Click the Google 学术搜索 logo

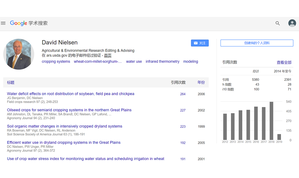click(x=29, y=23)
